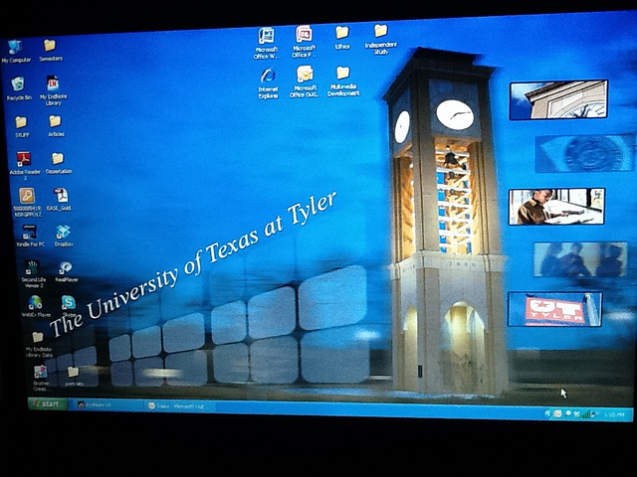
Task: Switch to EndNote taskbar button
Action: (x=107, y=404)
